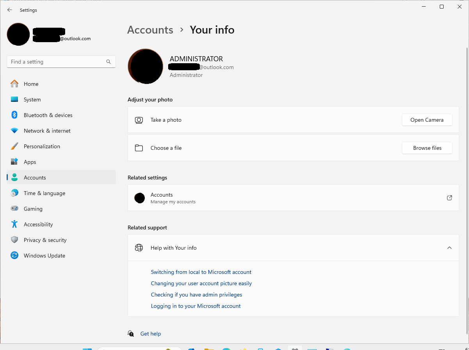Open Changing your user account picture easily
This screenshot has height=350, width=469.
(x=201, y=283)
